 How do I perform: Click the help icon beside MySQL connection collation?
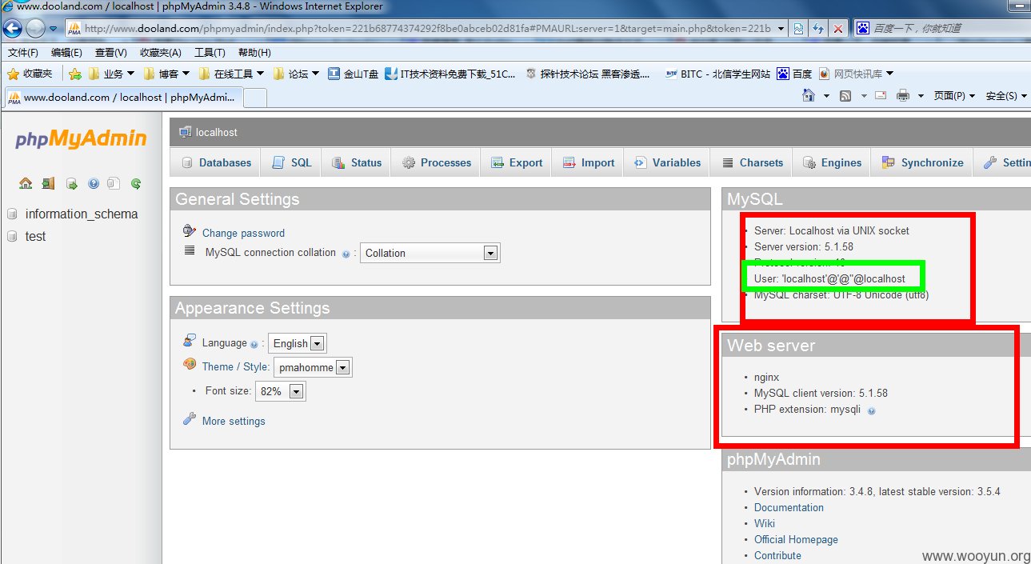(346, 254)
